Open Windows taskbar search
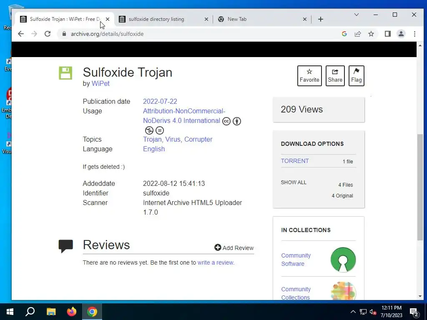The image size is (427, 320). pos(30,312)
